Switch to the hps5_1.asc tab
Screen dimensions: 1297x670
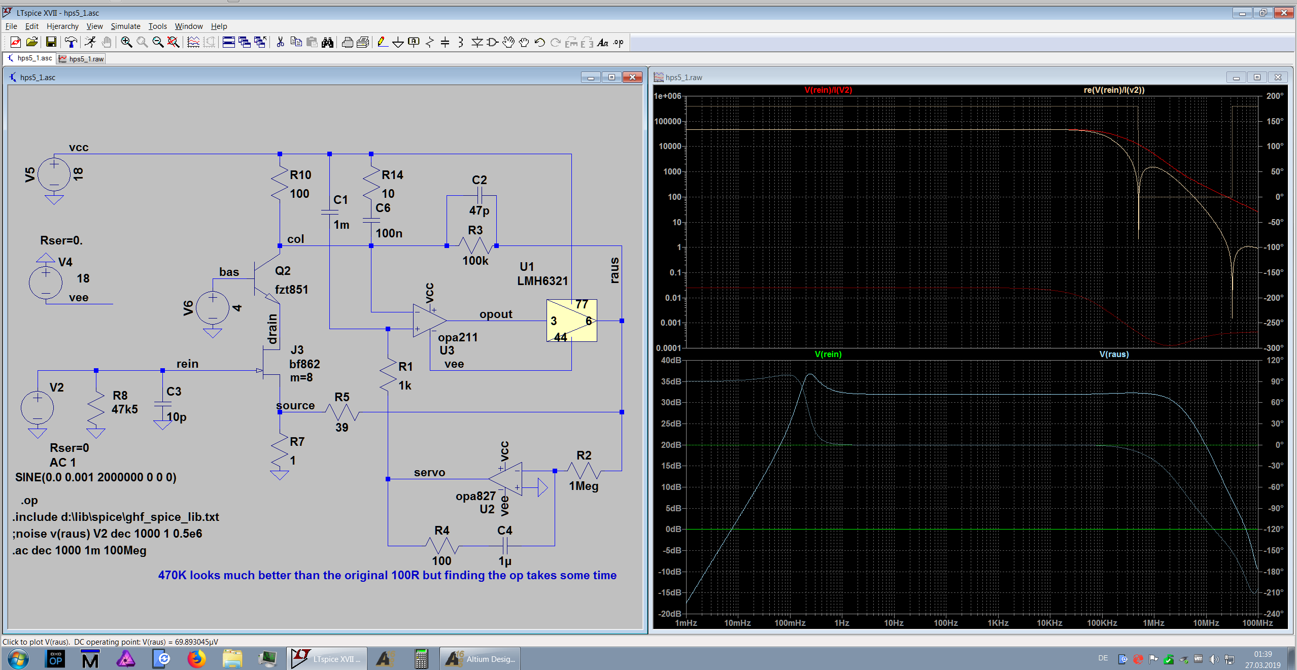(29, 58)
